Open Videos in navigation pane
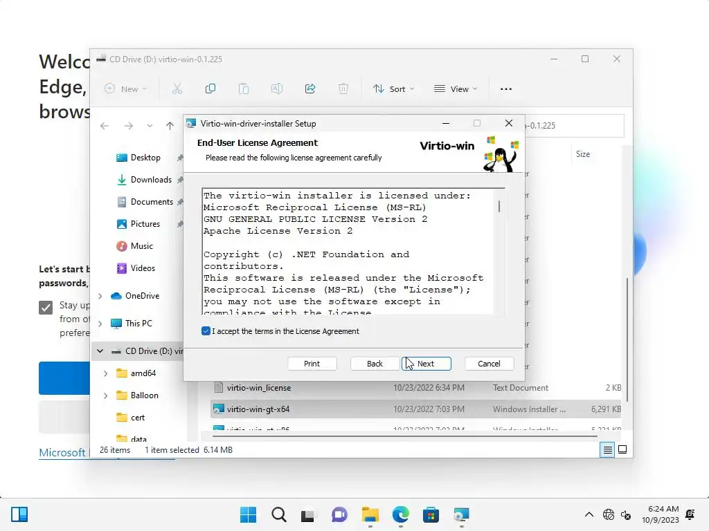Image resolution: width=709 pixels, height=531 pixels. coord(143,268)
